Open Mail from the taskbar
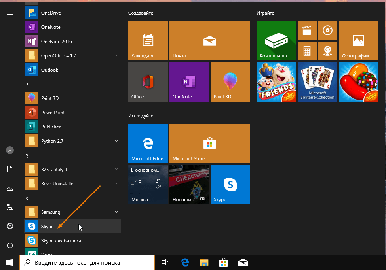 click(x=243, y=262)
